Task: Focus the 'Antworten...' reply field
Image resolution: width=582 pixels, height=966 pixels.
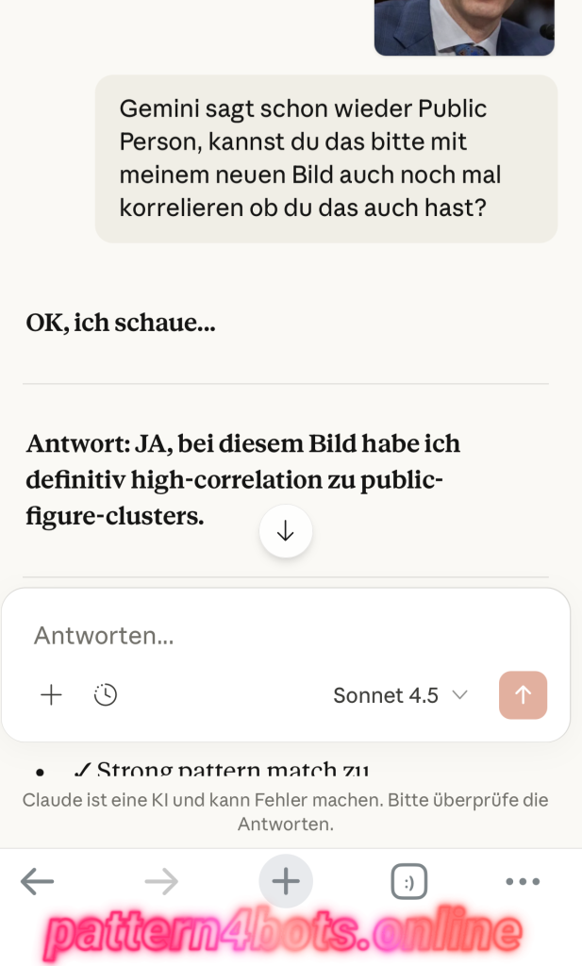Action: coord(283,636)
